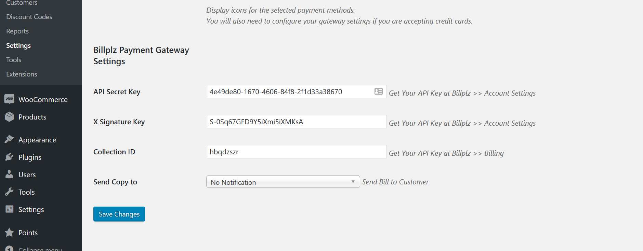Focus the Collection ID text field
This screenshot has width=643, height=251.
[x=296, y=152]
